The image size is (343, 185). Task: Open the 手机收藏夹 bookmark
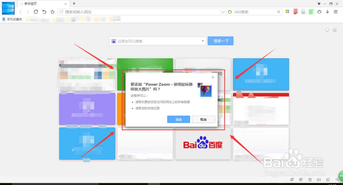[x=12, y=19]
